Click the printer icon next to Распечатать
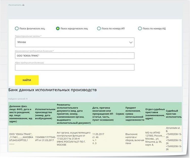Screen dimensions: 190x158 (x=23, y=5)
